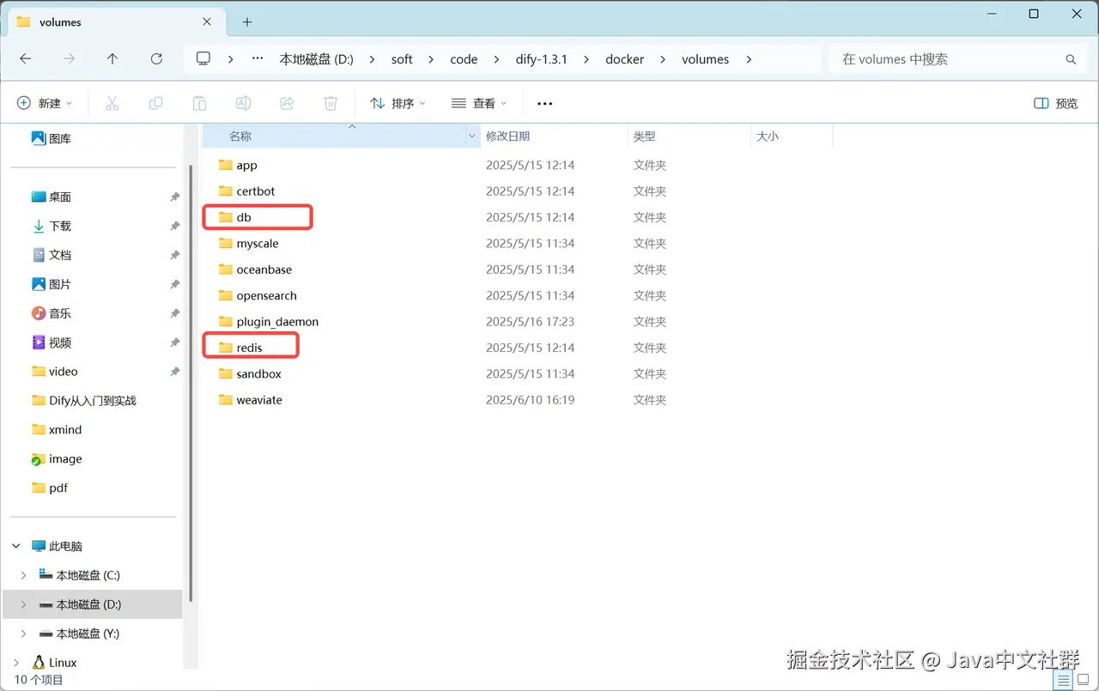Click the app folder icon

(226, 165)
